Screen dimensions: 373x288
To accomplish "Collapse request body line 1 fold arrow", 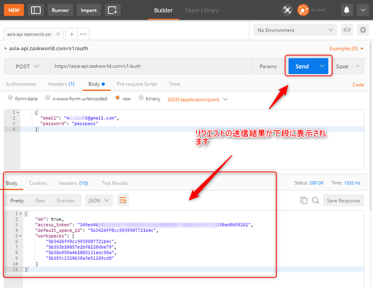I will 18,112.
